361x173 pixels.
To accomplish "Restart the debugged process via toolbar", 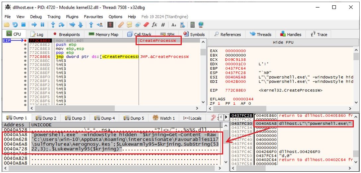I will [x=15, y=25].
